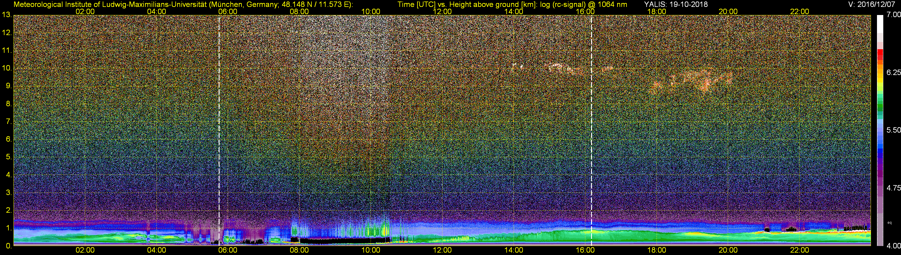Click the colorbar value 7.00

pyautogui.click(x=893, y=15)
